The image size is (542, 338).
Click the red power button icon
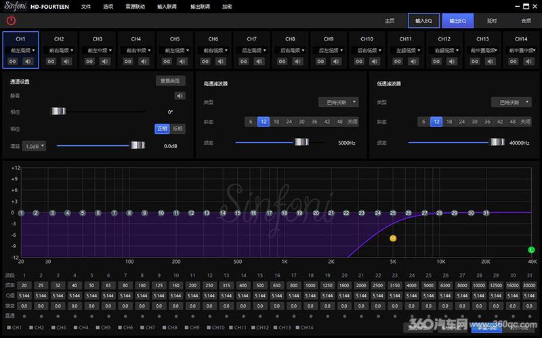point(11,20)
